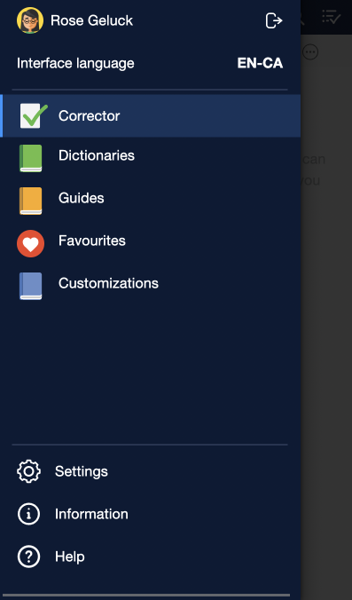Screen dimensions: 352x600
Task: Click the blue Customizations book icon
Action: pos(30,286)
